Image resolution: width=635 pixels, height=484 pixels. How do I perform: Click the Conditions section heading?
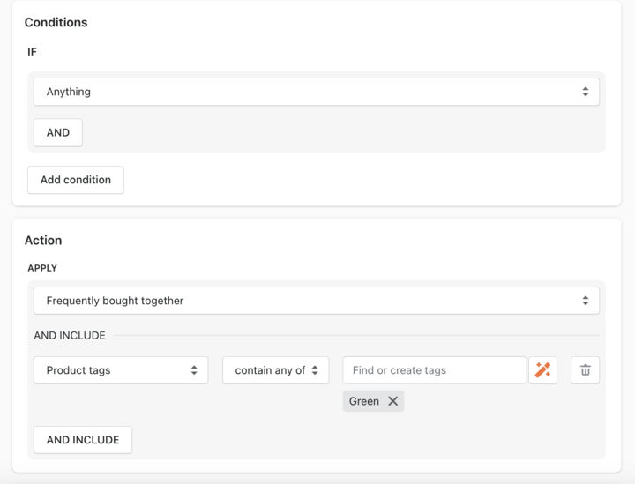click(56, 22)
